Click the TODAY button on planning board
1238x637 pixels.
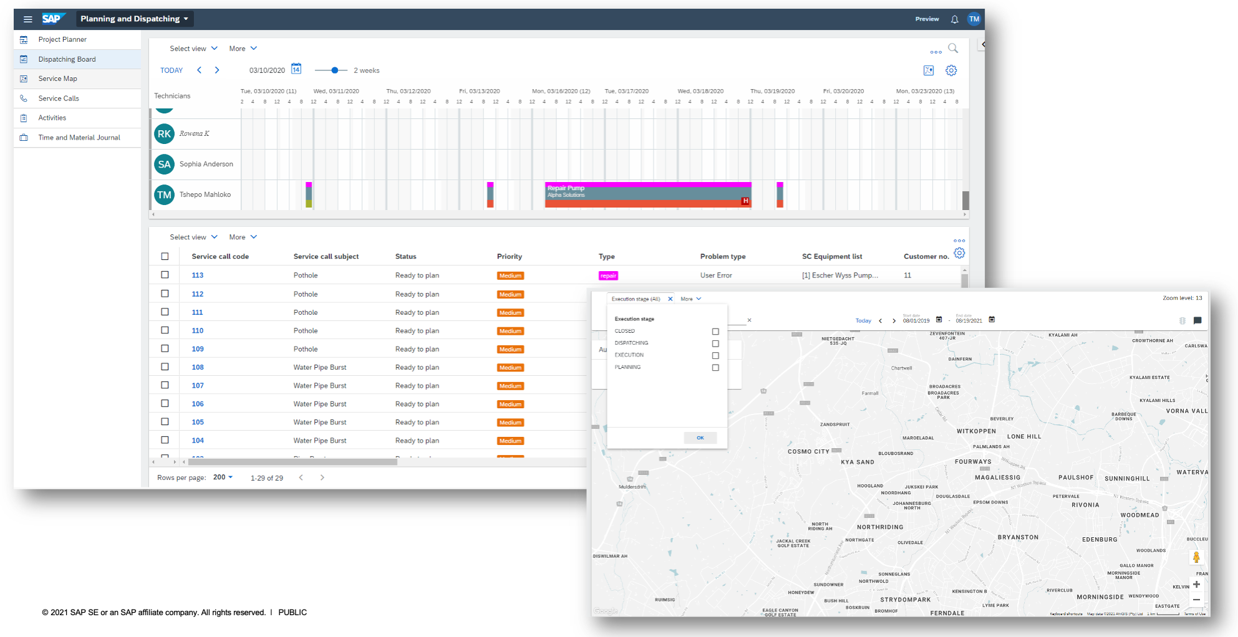click(172, 70)
